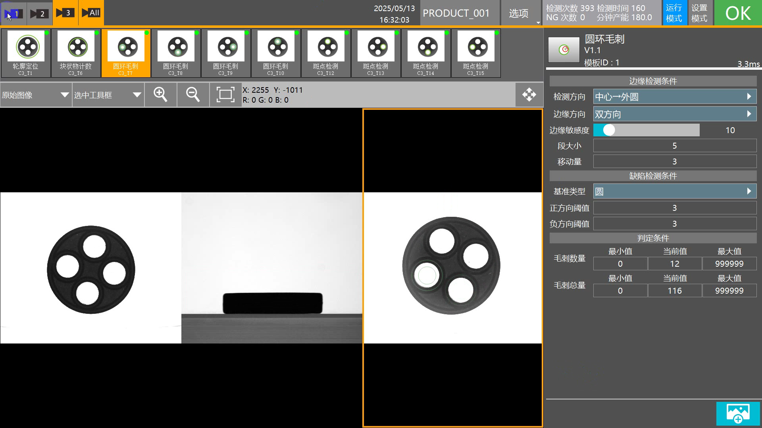
Task: Expand the 基准类型 圆 dropdown
Action: [674, 191]
